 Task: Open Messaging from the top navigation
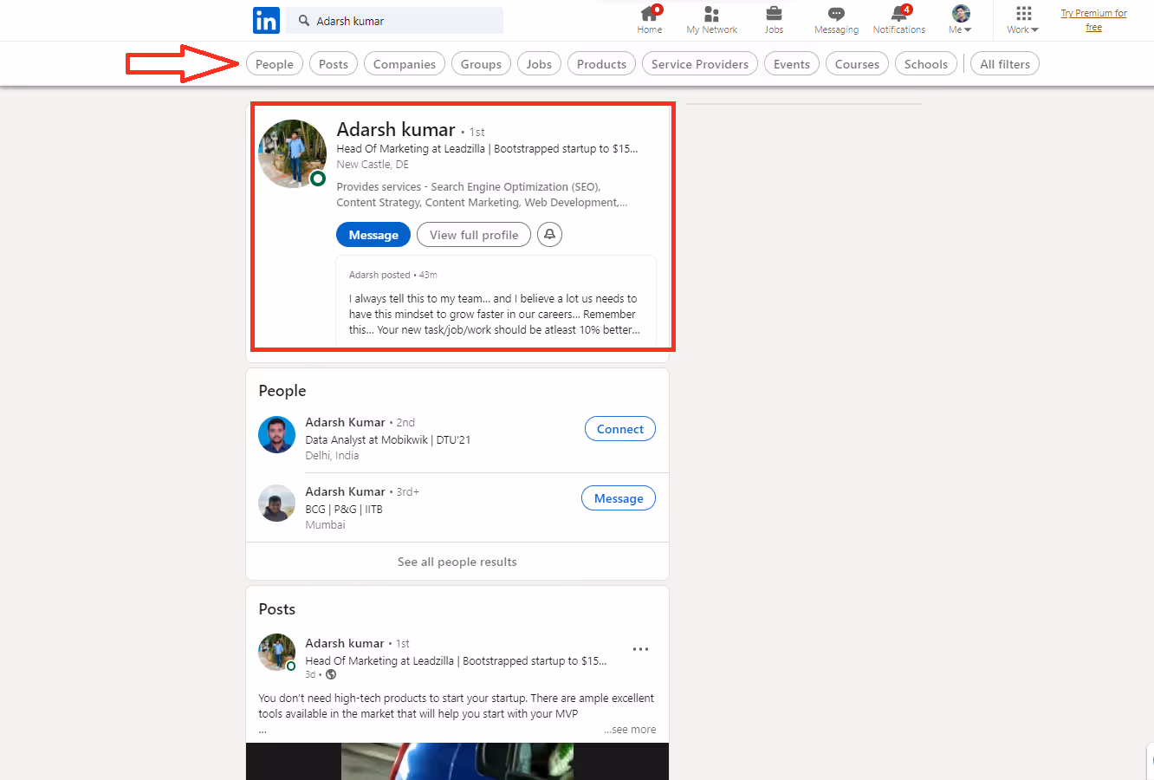click(835, 17)
